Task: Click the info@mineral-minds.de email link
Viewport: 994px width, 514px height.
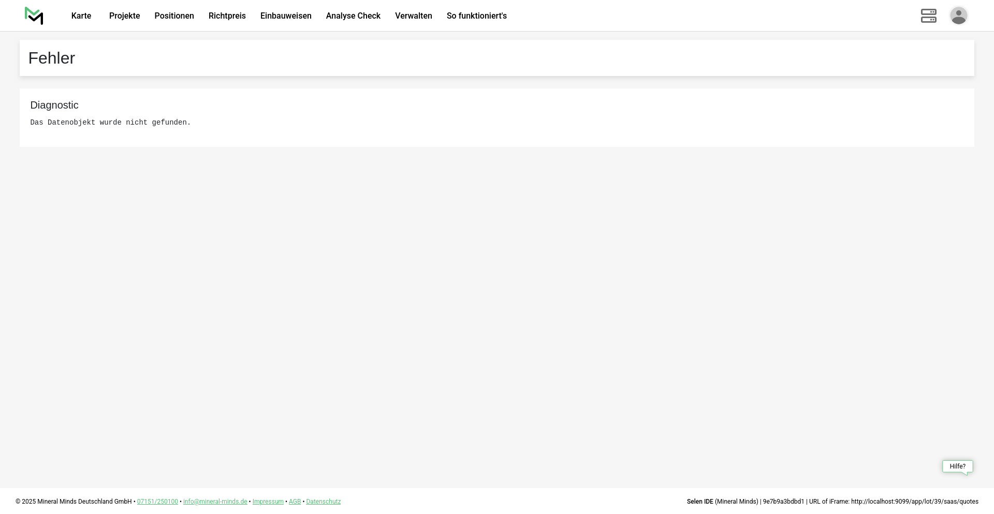Action: click(215, 502)
